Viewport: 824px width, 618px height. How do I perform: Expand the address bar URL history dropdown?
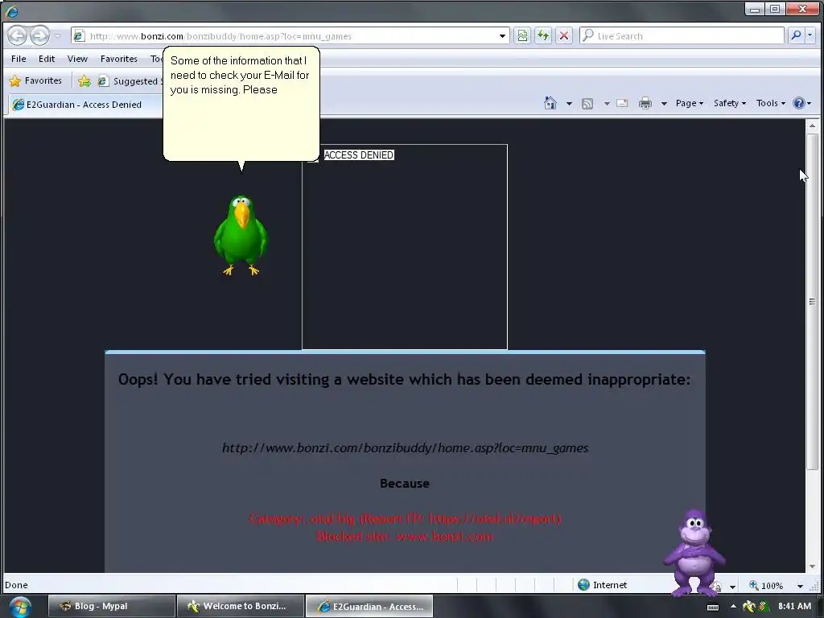coord(502,35)
